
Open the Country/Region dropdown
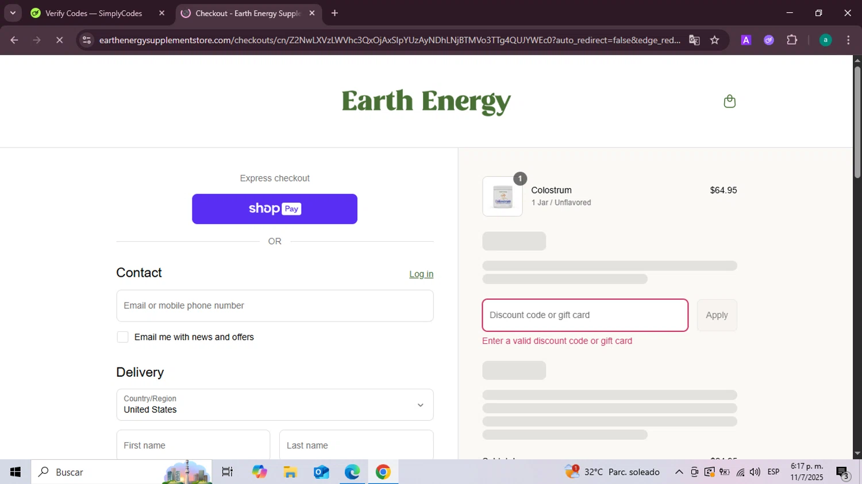[275, 405]
